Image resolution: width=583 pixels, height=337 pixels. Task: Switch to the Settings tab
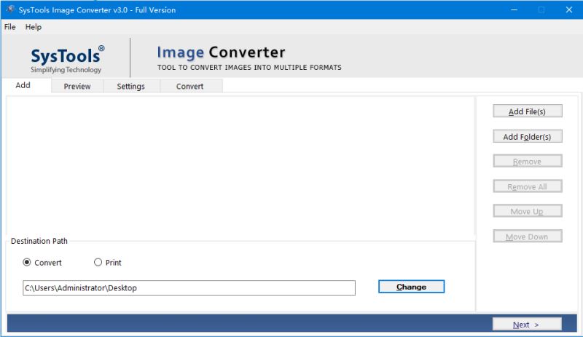click(x=131, y=86)
